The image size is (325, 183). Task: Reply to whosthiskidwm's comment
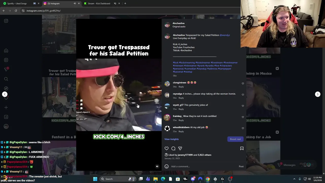[181, 131]
